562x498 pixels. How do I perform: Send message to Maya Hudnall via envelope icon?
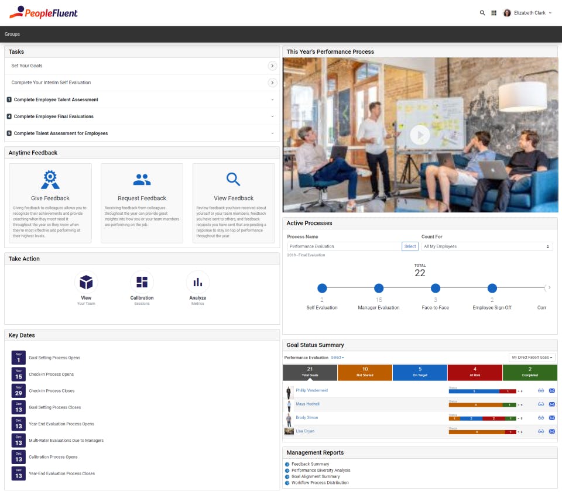(551, 404)
